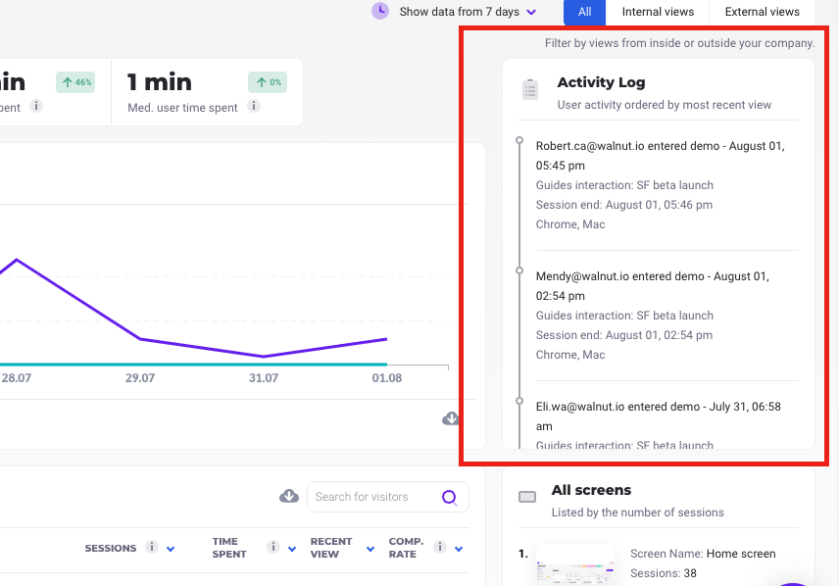Click the timeline dot for Mendy entry
The height and width of the screenshot is (586, 839).
(x=519, y=270)
